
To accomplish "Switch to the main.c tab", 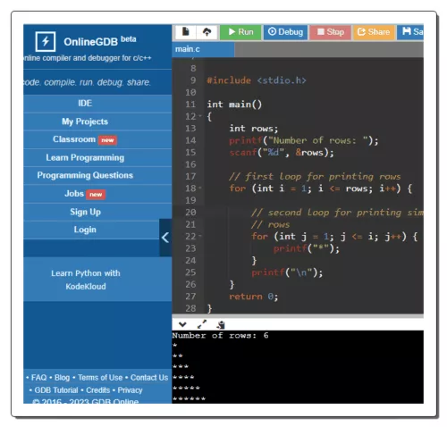I will coord(203,49).
